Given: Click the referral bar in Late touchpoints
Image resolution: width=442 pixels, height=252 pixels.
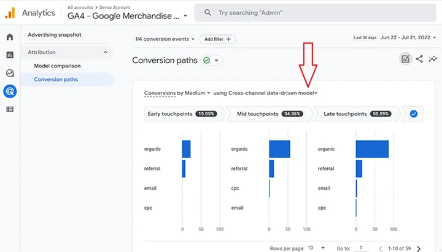Looking at the screenshot, I should click(x=359, y=169).
